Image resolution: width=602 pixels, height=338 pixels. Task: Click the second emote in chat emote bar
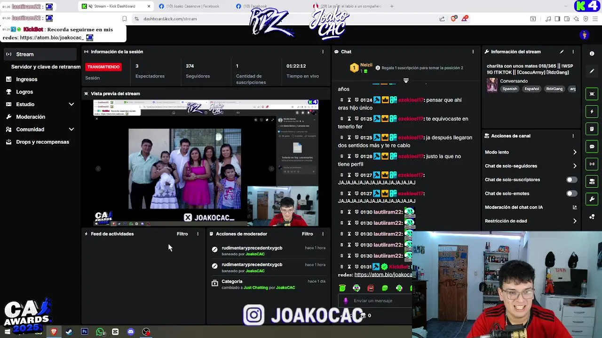pyautogui.click(x=356, y=288)
